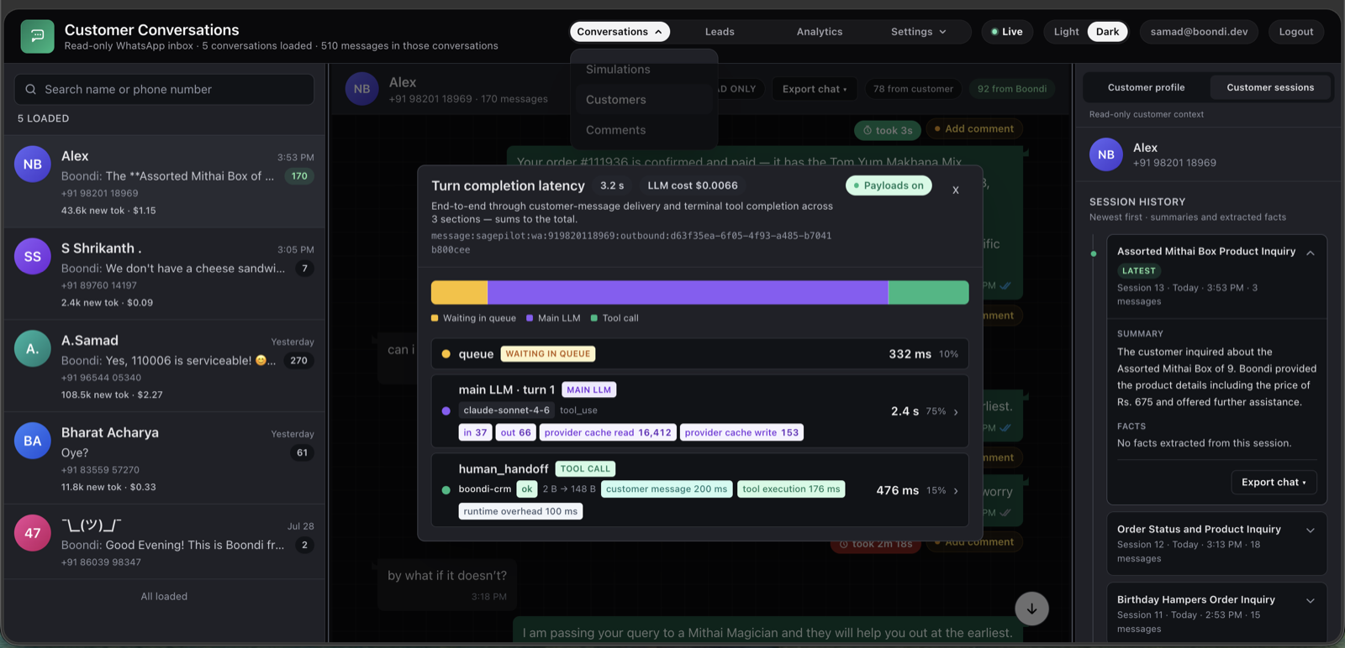Viewport: 1345px width, 648px height.
Task: Click the 78 from customer filter pill
Action: 913,89
